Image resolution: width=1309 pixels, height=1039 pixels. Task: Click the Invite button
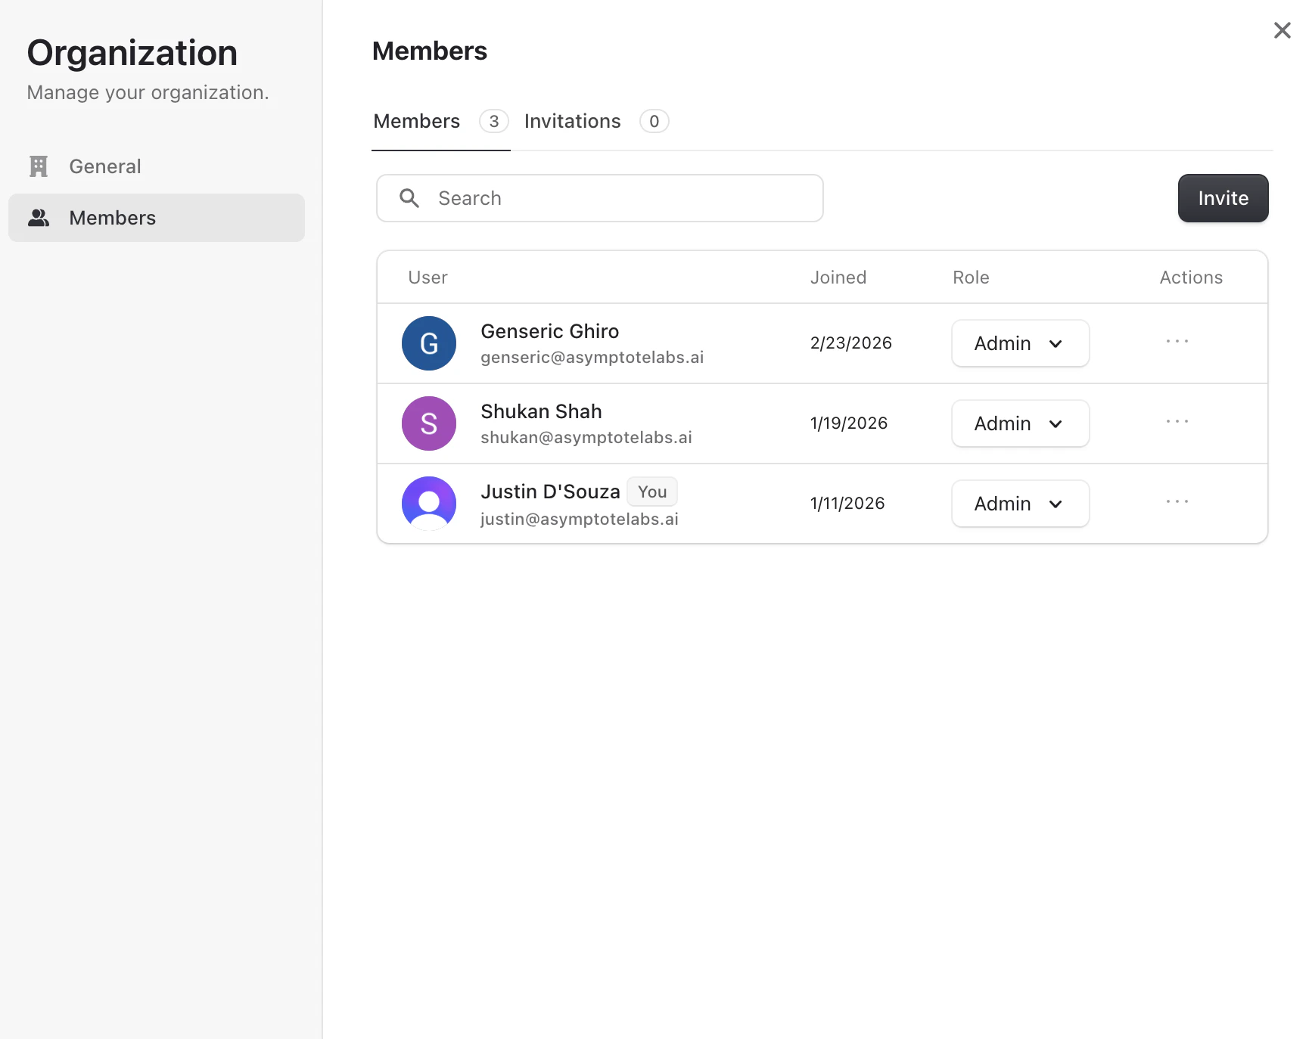tap(1223, 198)
